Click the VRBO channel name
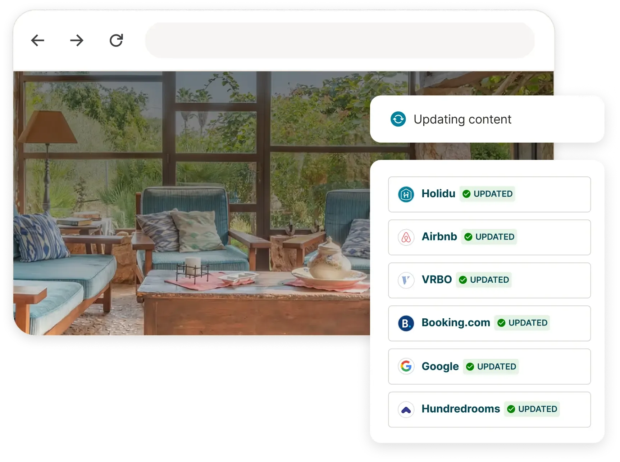This screenshot has width=620, height=462. 437,280
